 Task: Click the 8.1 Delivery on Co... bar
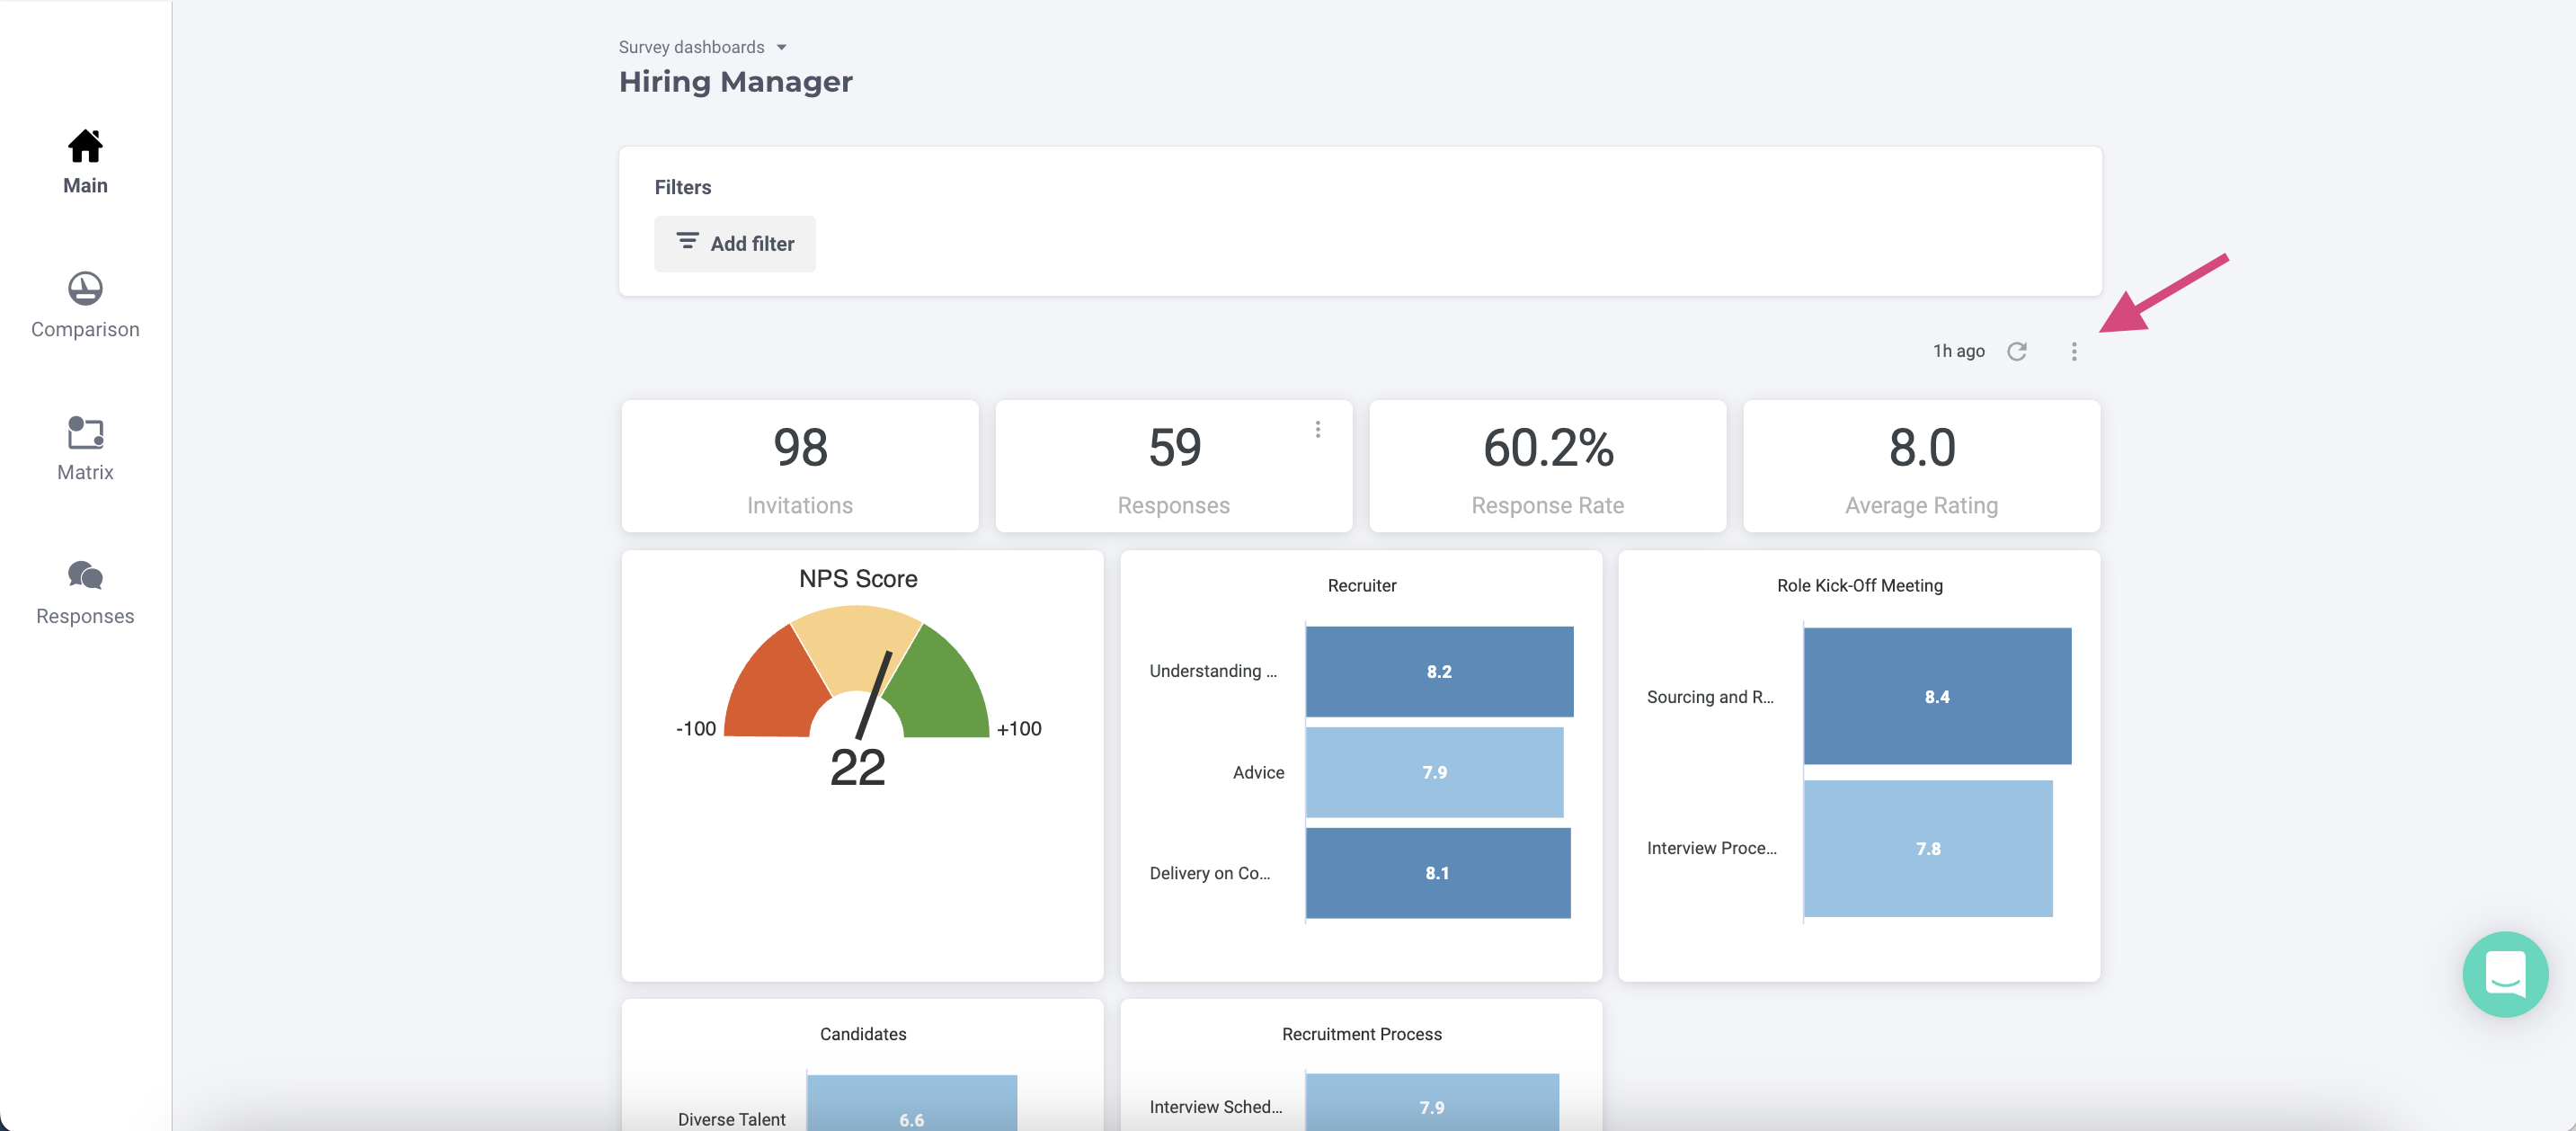pos(1436,873)
